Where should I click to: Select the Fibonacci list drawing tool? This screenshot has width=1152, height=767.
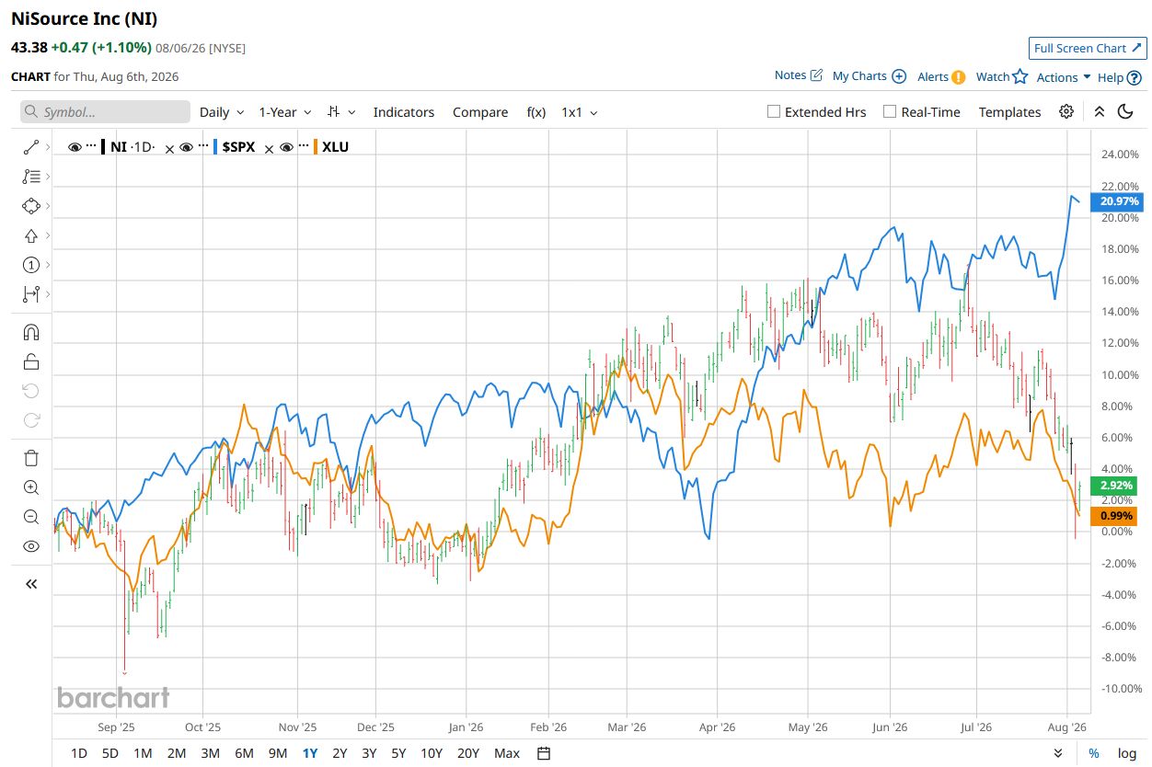coord(31,176)
